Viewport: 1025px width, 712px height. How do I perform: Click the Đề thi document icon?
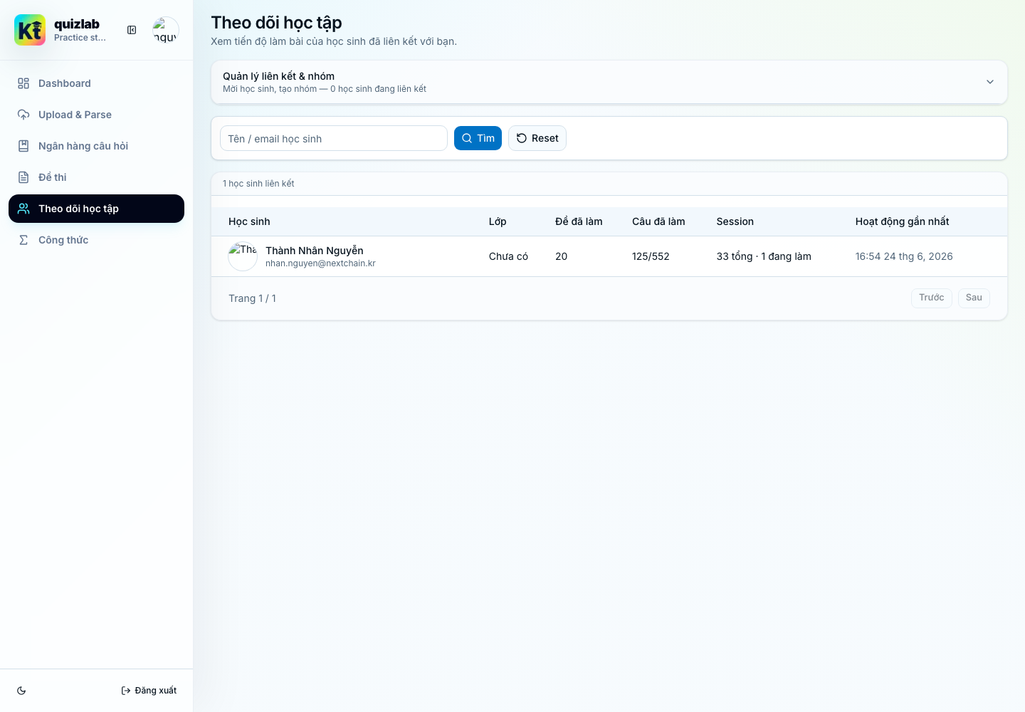point(23,177)
